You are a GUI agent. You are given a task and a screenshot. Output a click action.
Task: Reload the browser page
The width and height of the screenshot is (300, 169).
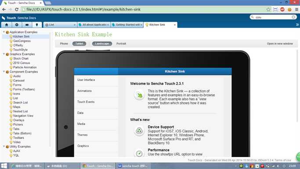pos(17,9)
